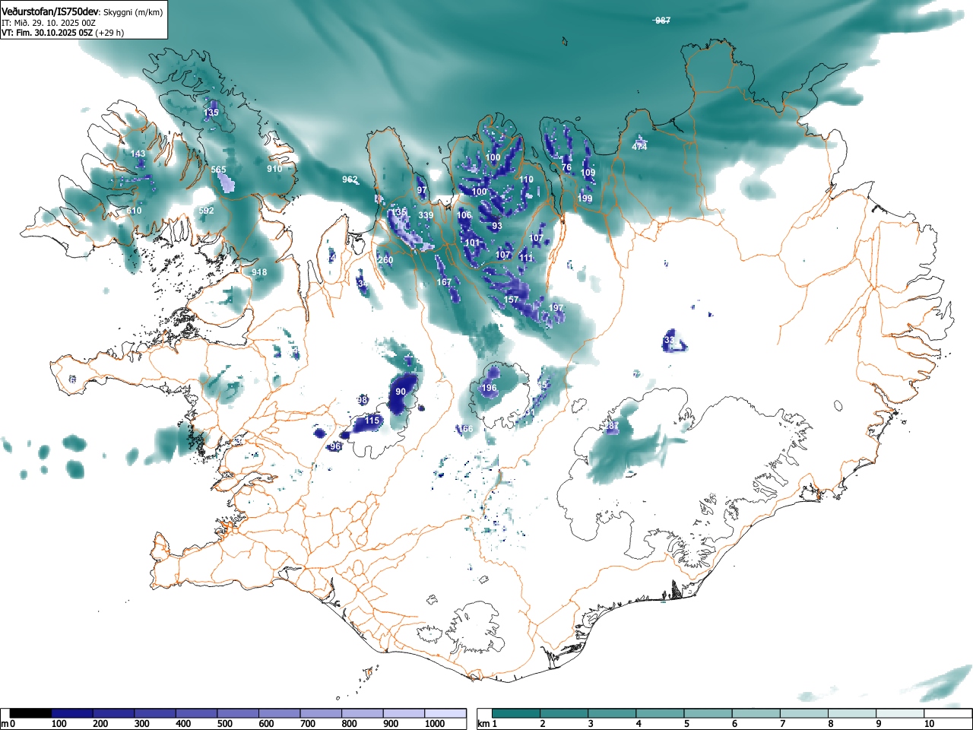Screen dimensions: 973x730
Task: Click the map value 260
Action: 385,260
